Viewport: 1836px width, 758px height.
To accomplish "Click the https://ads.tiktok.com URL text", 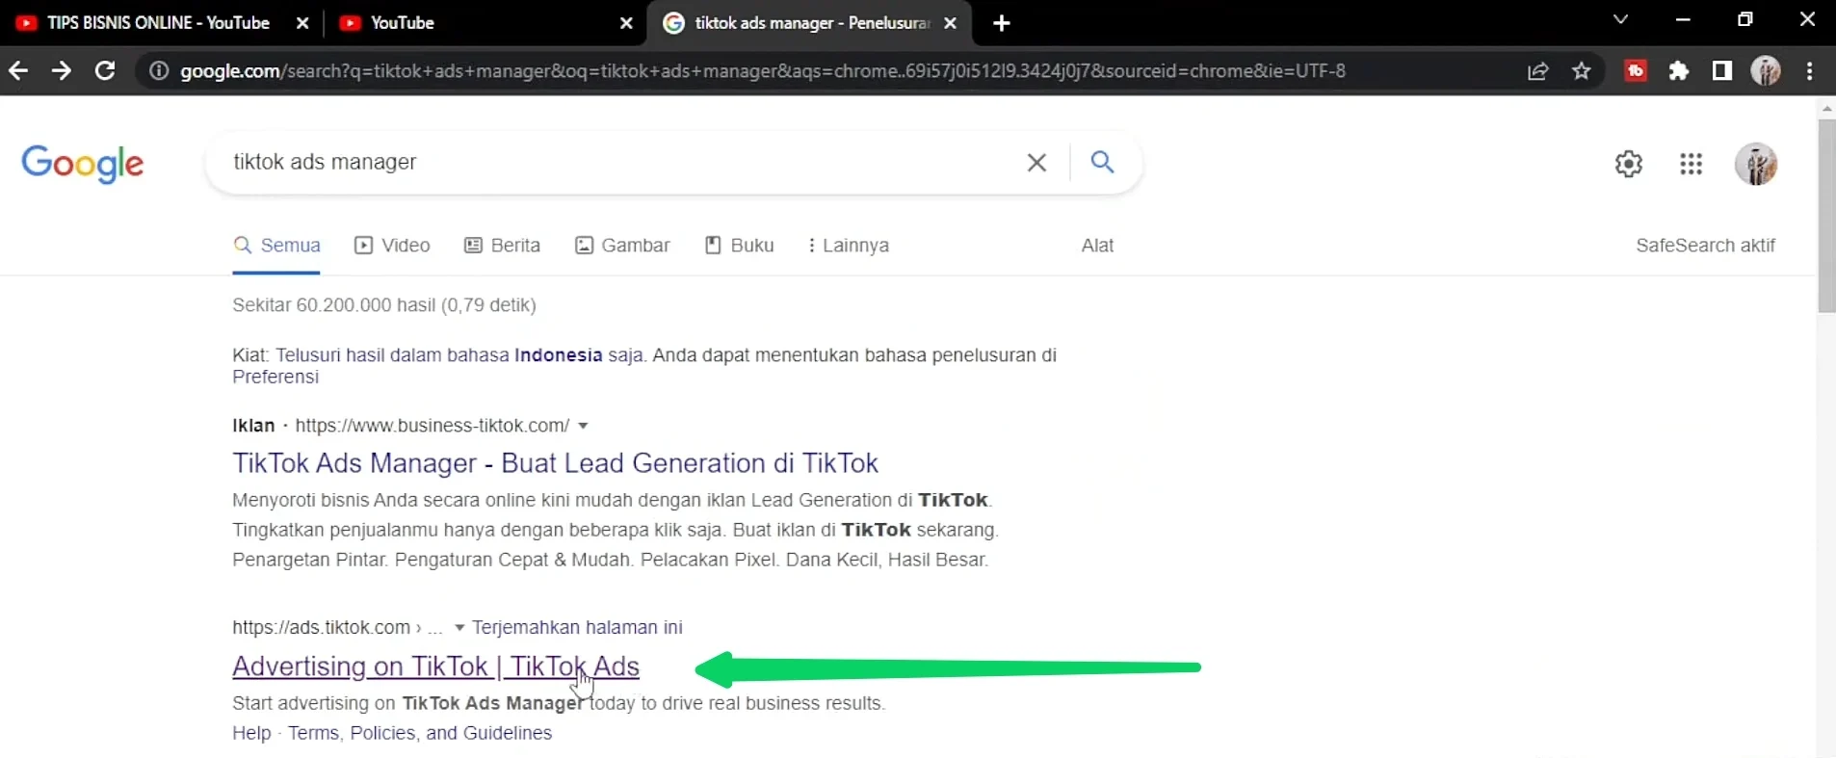I will coord(322,628).
